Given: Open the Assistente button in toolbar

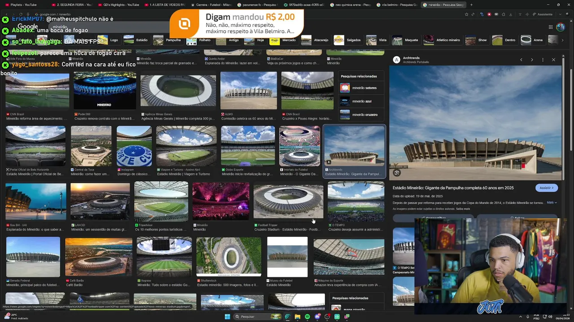Looking at the screenshot, I should coord(542,14).
